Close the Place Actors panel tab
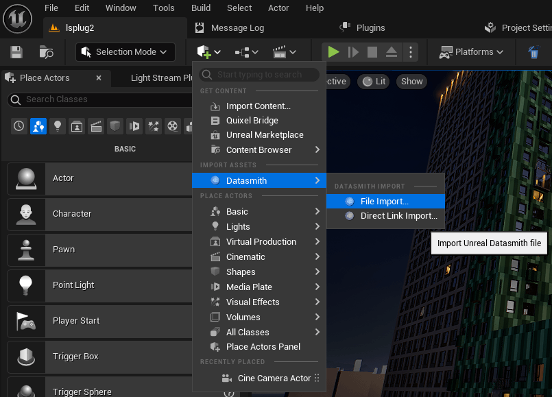The image size is (552, 397). click(x=99, y=77)
